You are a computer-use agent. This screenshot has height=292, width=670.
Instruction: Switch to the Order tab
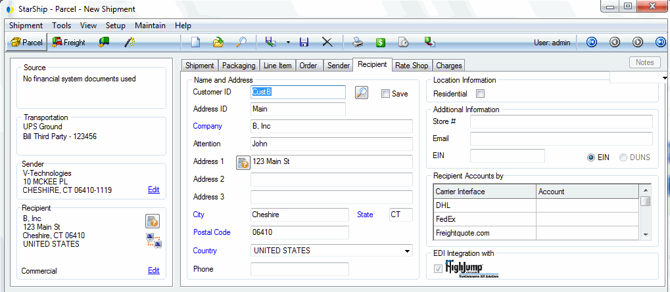tap(308, 65)
